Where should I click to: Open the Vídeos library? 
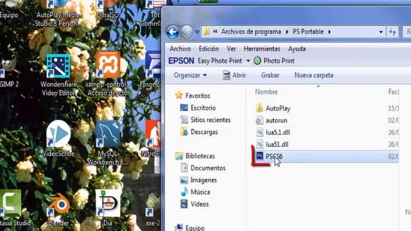click(200, 204)
